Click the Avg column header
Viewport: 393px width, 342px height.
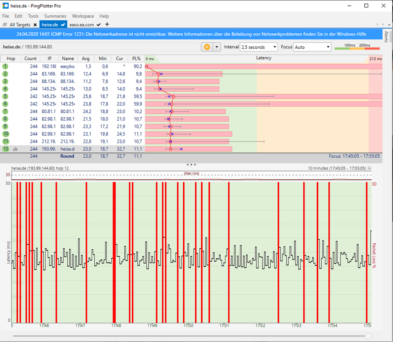click(x=85, y=59)
